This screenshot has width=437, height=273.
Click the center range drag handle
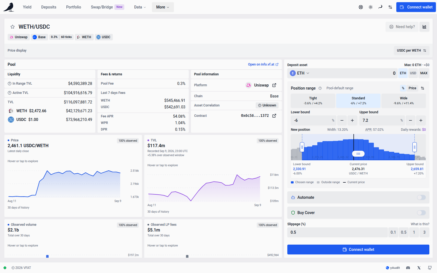pos(358,154)
